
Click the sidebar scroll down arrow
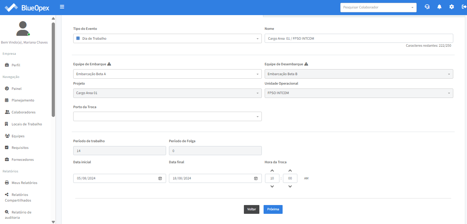[x=53, y=222]
